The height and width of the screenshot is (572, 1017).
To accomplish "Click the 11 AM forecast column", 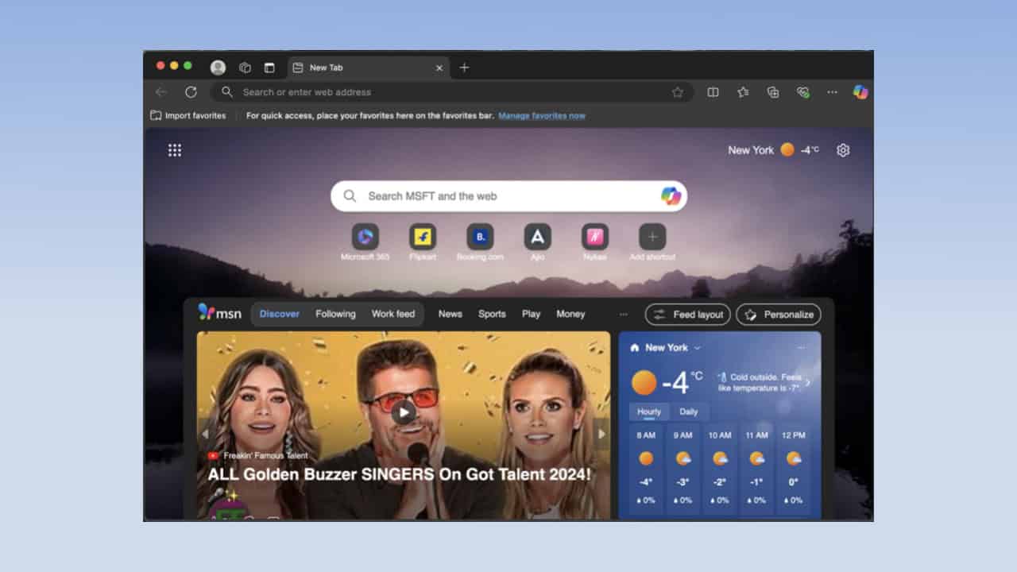I will click(x=757, y=468).
